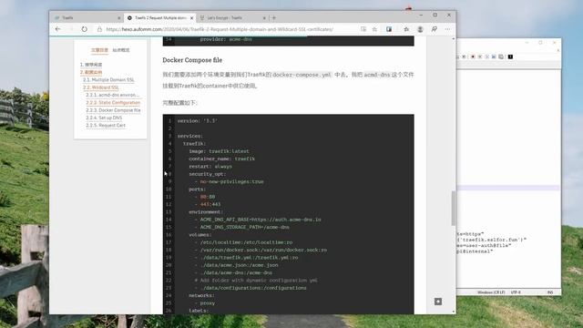Close the Let's Encrypt - Traefik tab
Viewport: 583px width, 328px height.
pyautogui.click(x=264, y=18)
